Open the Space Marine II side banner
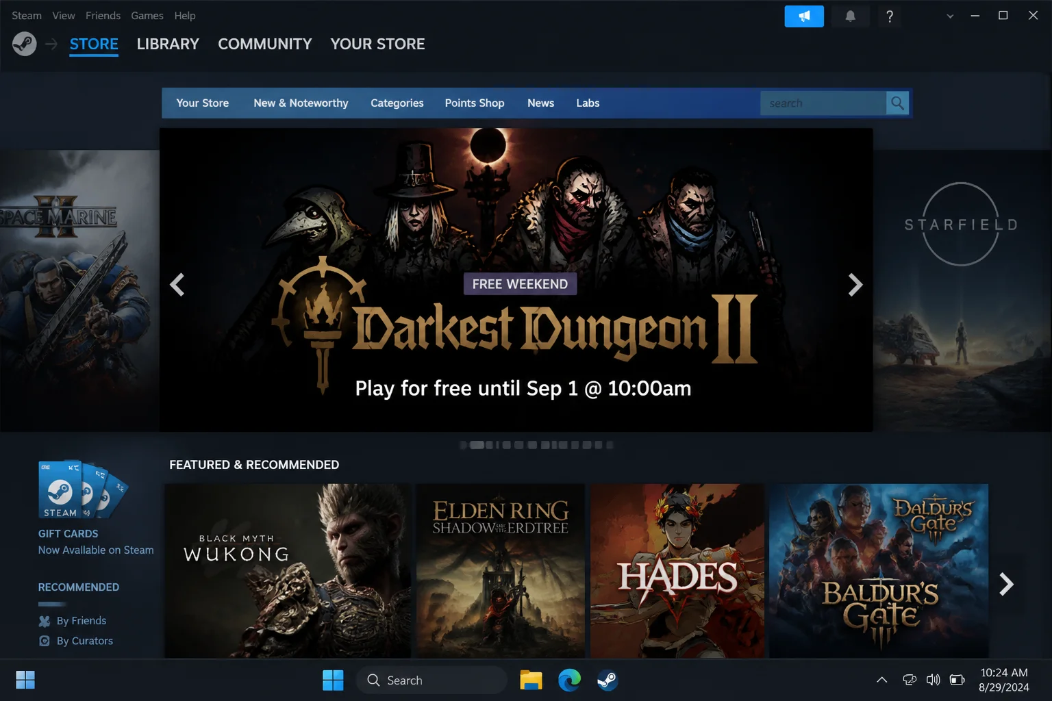Viewport: 1052px width, 701px height. (x=79, y=290)
